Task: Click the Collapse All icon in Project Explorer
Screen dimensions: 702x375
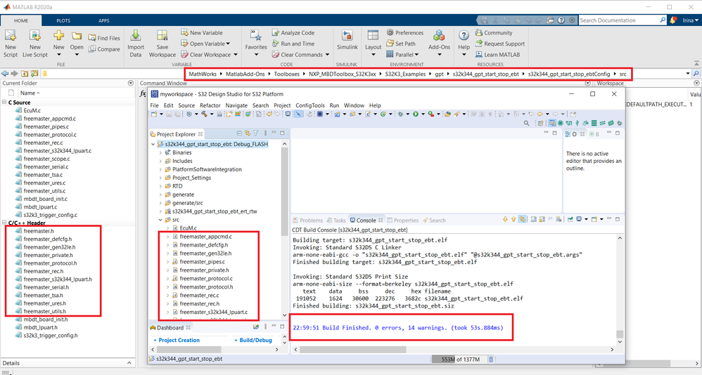Action: (x=240, y=133)
